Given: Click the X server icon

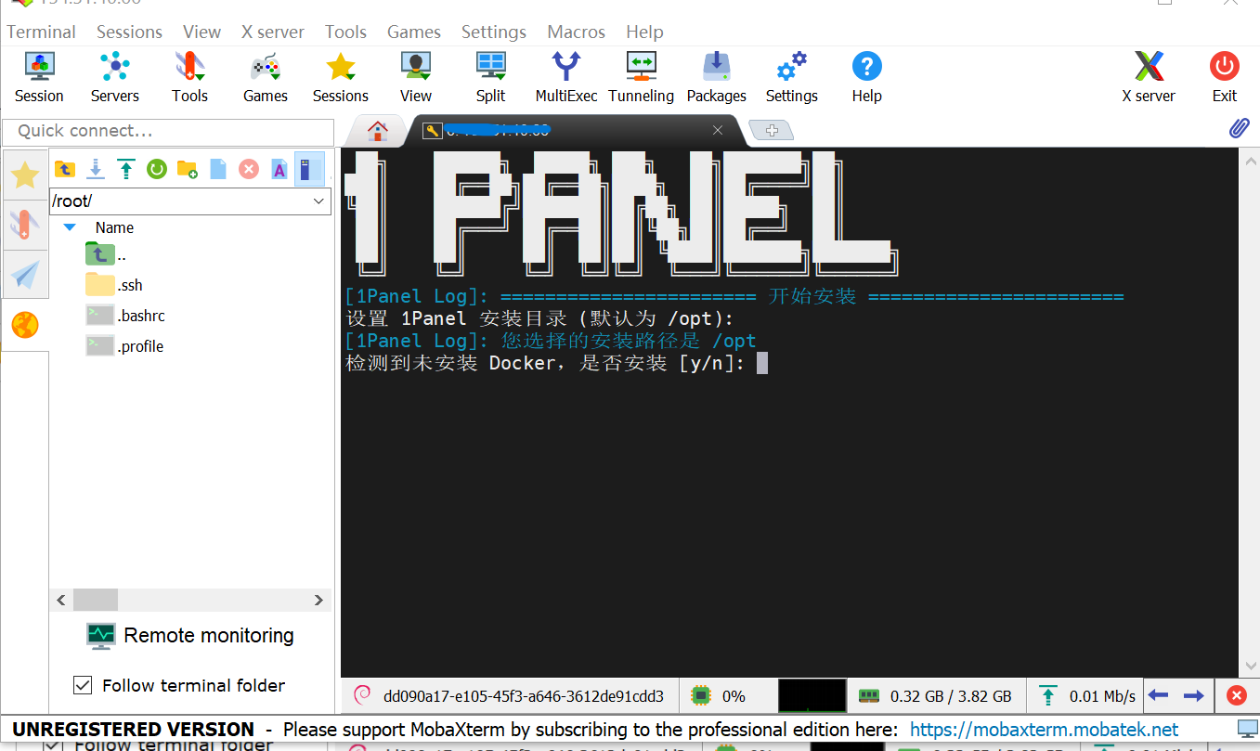Looking at the screenshot, I should click(1149, 76).
